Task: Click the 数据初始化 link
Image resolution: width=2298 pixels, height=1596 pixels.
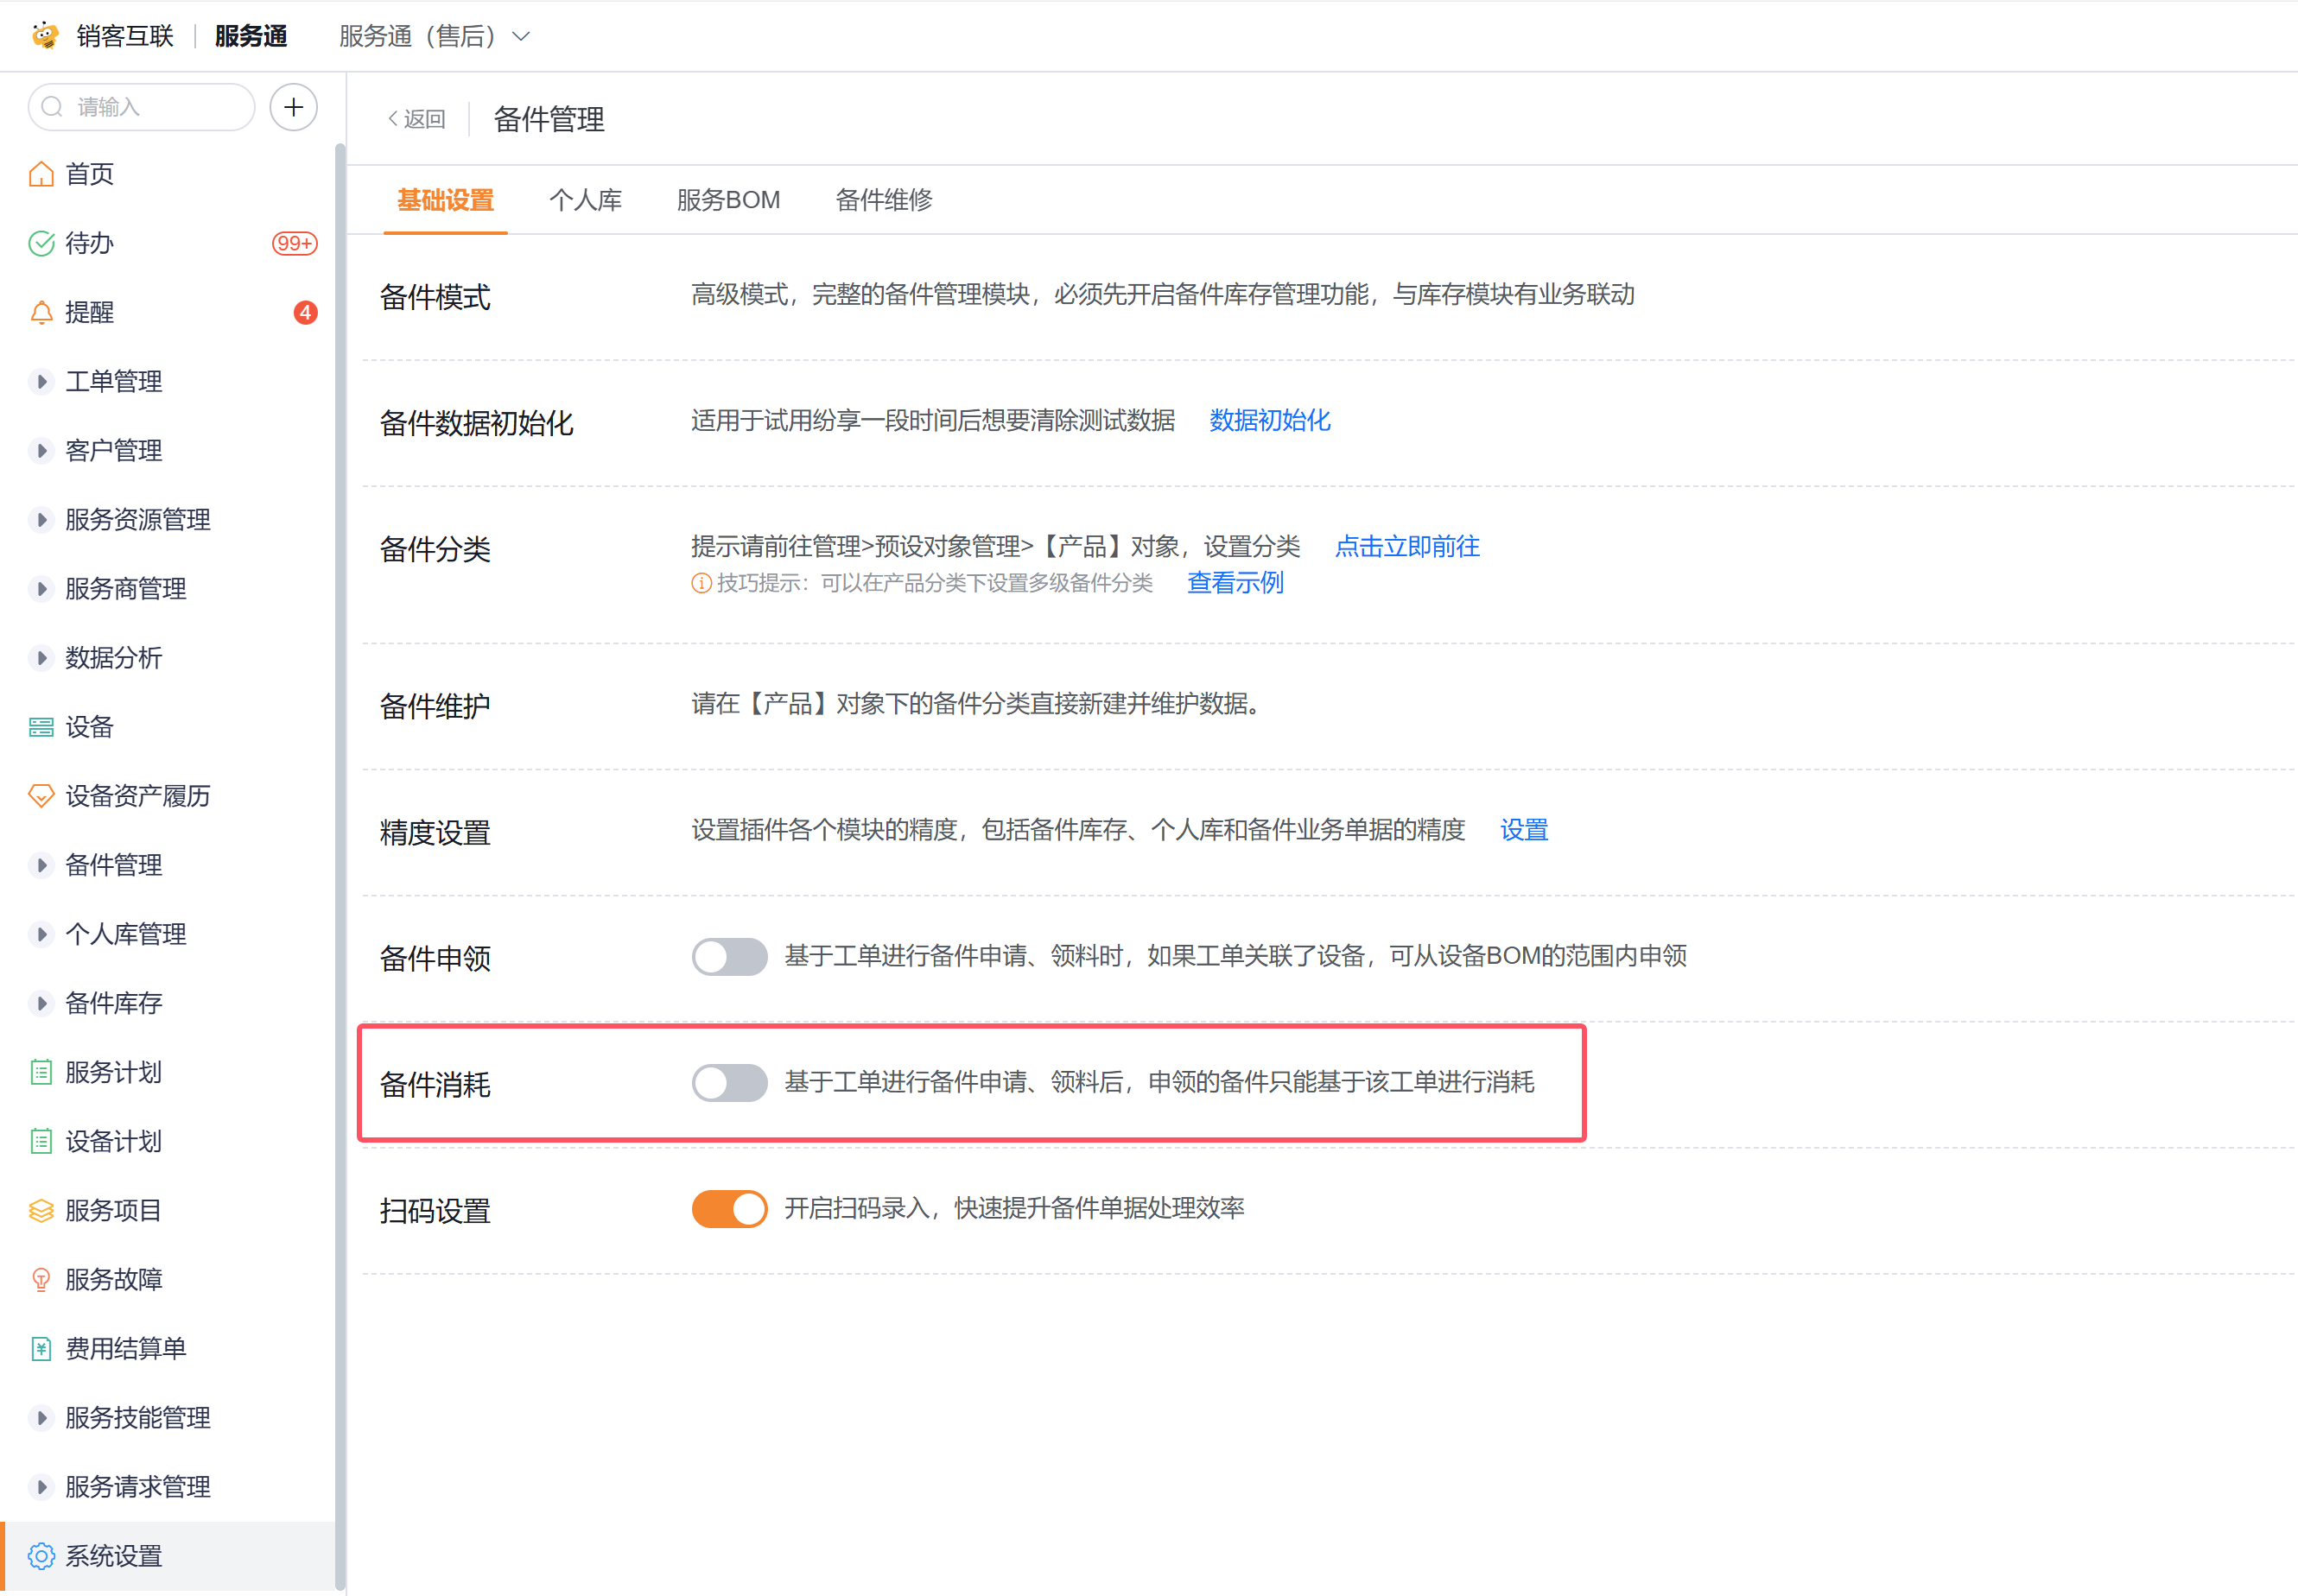Action: pyautogui.click(x=1270, y=421)
